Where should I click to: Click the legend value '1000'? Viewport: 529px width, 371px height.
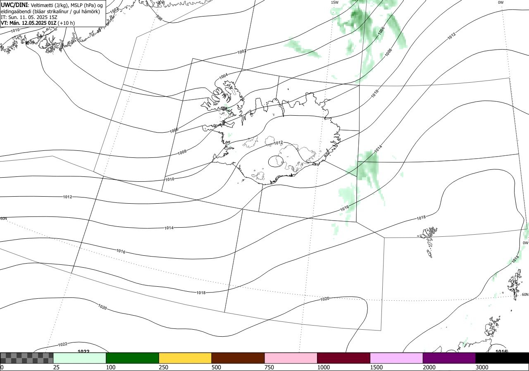click(x=323, y=367)
